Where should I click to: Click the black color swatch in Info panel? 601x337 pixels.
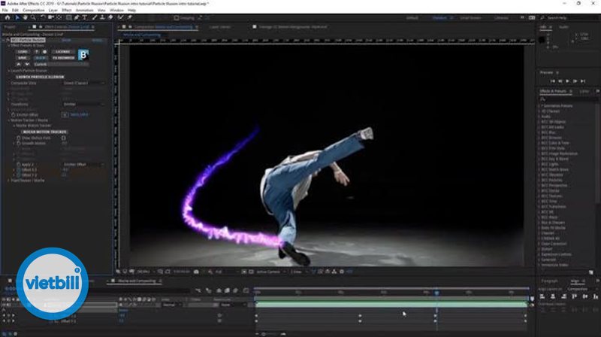click(x=542, y=40)
